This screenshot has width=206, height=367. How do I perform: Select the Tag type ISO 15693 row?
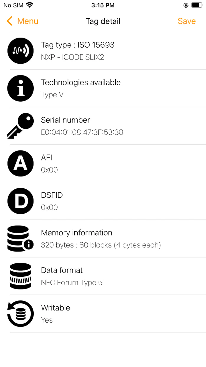pos(78,45)
